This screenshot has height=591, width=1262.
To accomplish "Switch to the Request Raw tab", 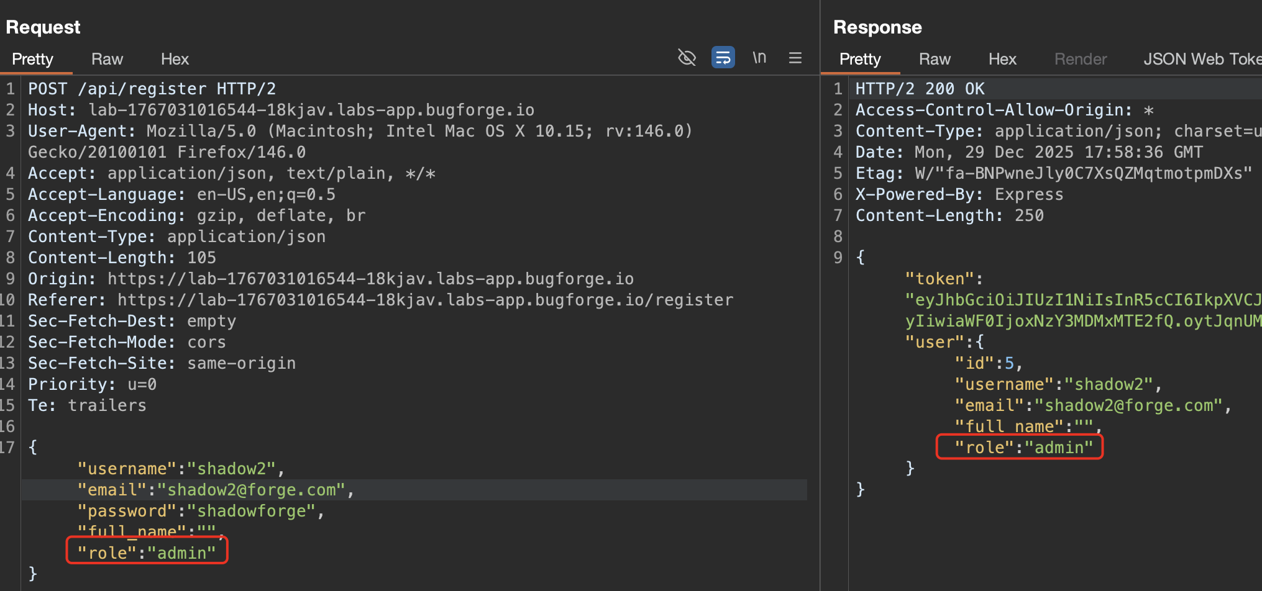I will [107, 59].
